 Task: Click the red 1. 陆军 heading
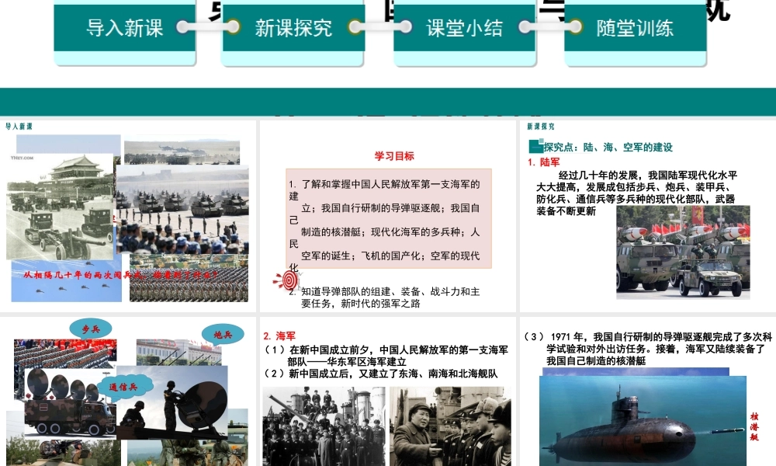click(544, 162)
